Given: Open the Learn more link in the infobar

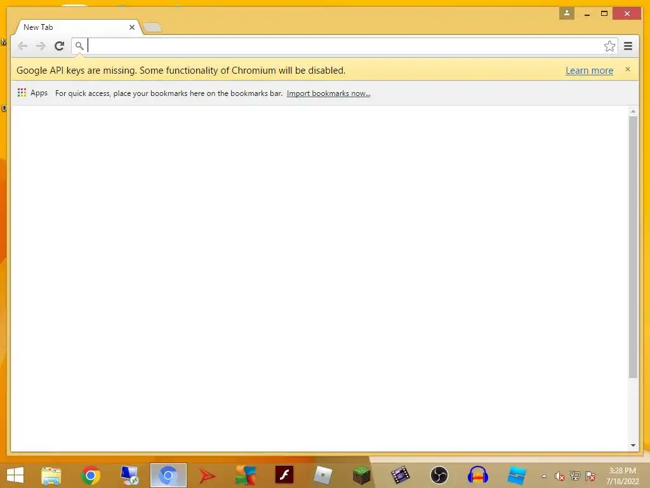Looking at the screenshot, I should point(589,71).
